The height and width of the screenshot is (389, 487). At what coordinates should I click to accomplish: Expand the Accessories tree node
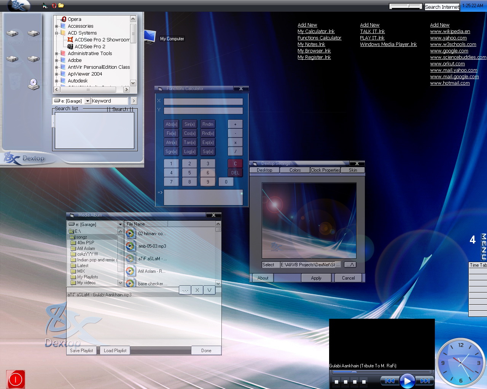56,26
